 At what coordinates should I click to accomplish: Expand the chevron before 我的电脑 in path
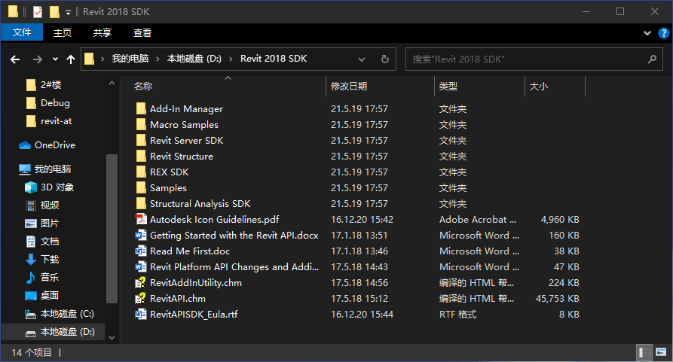pyautogui.click(x=102, y=59)
